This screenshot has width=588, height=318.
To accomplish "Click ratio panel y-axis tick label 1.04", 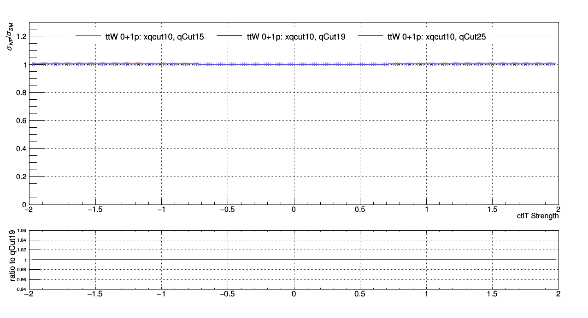I will (23, 240).
